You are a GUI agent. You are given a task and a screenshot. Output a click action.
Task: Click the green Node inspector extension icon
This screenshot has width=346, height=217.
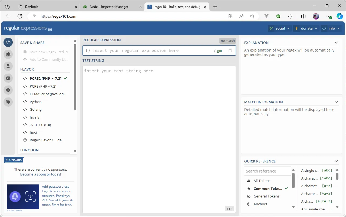coord(278,16)
